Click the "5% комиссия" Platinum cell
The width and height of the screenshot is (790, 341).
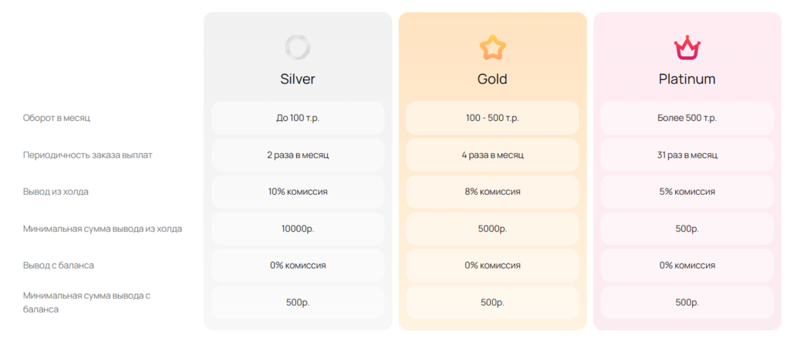pyautogui.click(x=687, y=192)
